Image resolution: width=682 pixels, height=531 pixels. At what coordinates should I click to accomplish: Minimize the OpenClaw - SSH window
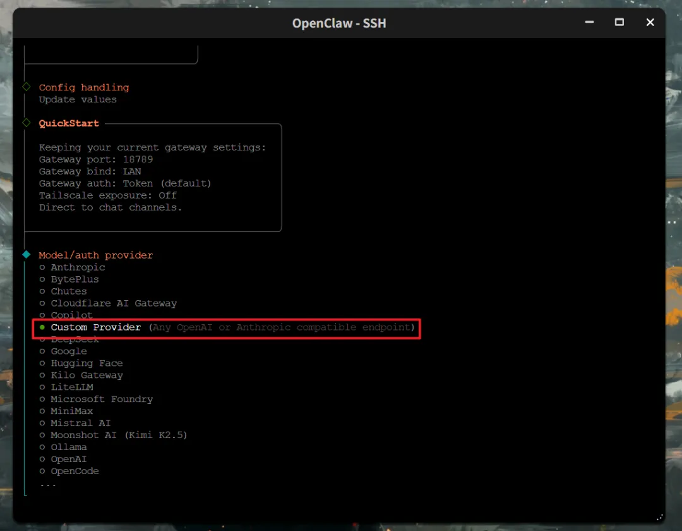pos(589,22)
